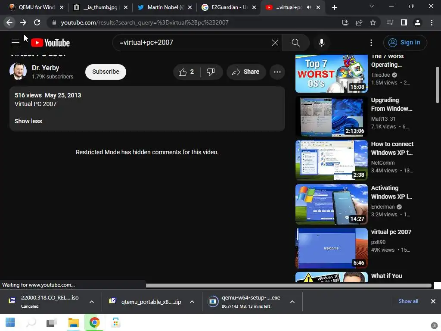
Task: Open Chrome media controls icon
Action: [x=390, y=22]
